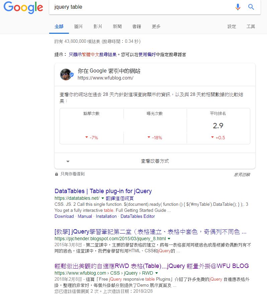Viewport: 267px width, 295px height.
Task: Open dropdown arrow next to datatables.net URL
Action: [x=103, y=198]
